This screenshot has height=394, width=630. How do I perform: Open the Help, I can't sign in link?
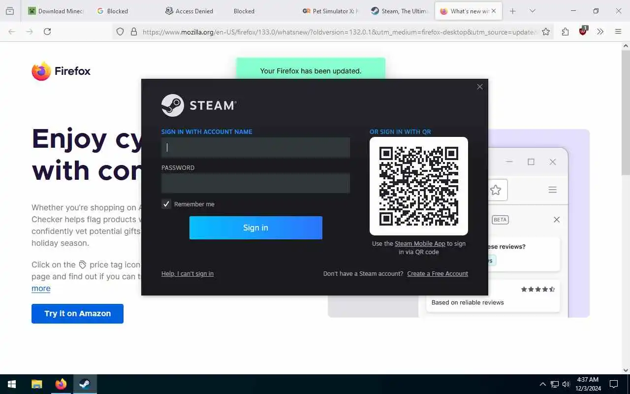coord(188,274)
